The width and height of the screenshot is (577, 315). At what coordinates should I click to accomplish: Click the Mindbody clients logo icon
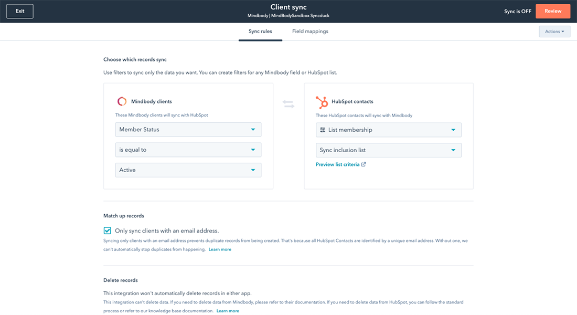(x=122, y=101)
